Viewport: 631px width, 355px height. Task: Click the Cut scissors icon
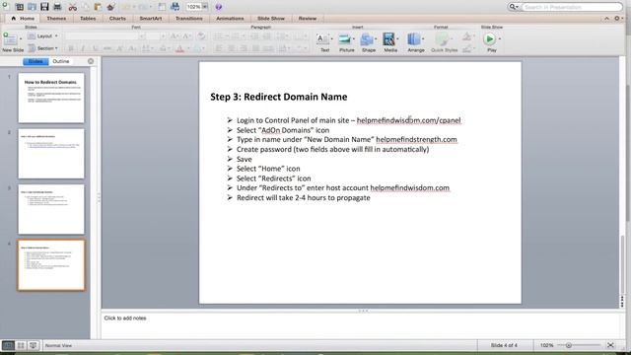click(x=72, y=7)
